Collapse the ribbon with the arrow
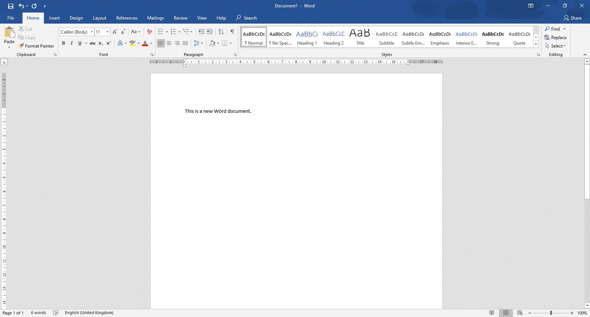Image resolution: width=590 pixels, height=317 pixels. [585, 55]
